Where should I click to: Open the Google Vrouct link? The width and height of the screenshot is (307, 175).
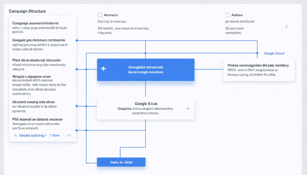pyautogui.click(x=274, y=53)
